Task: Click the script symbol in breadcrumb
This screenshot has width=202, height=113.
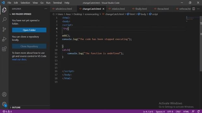Action: point(153,14)
